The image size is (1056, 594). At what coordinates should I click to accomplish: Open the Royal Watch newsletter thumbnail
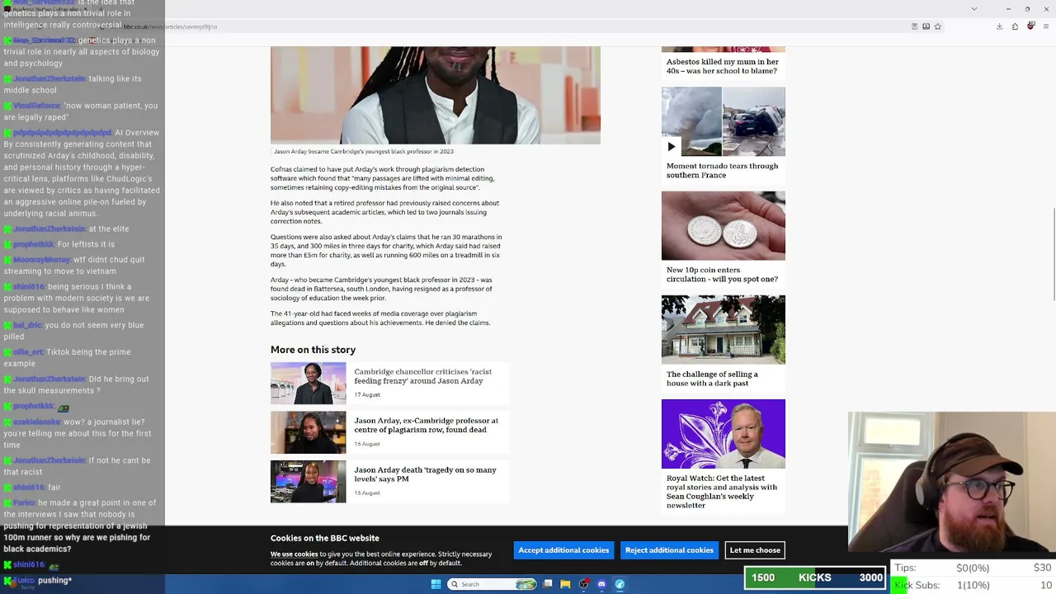(x=724, y=434)
